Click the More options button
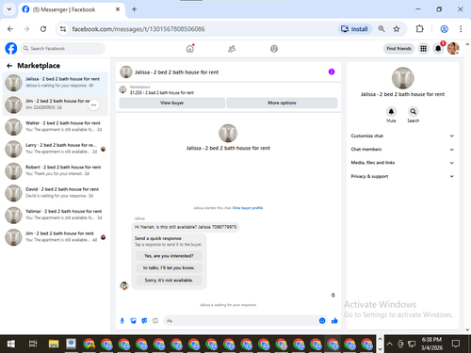Screen dimensions: 471x353 point(282,103)
